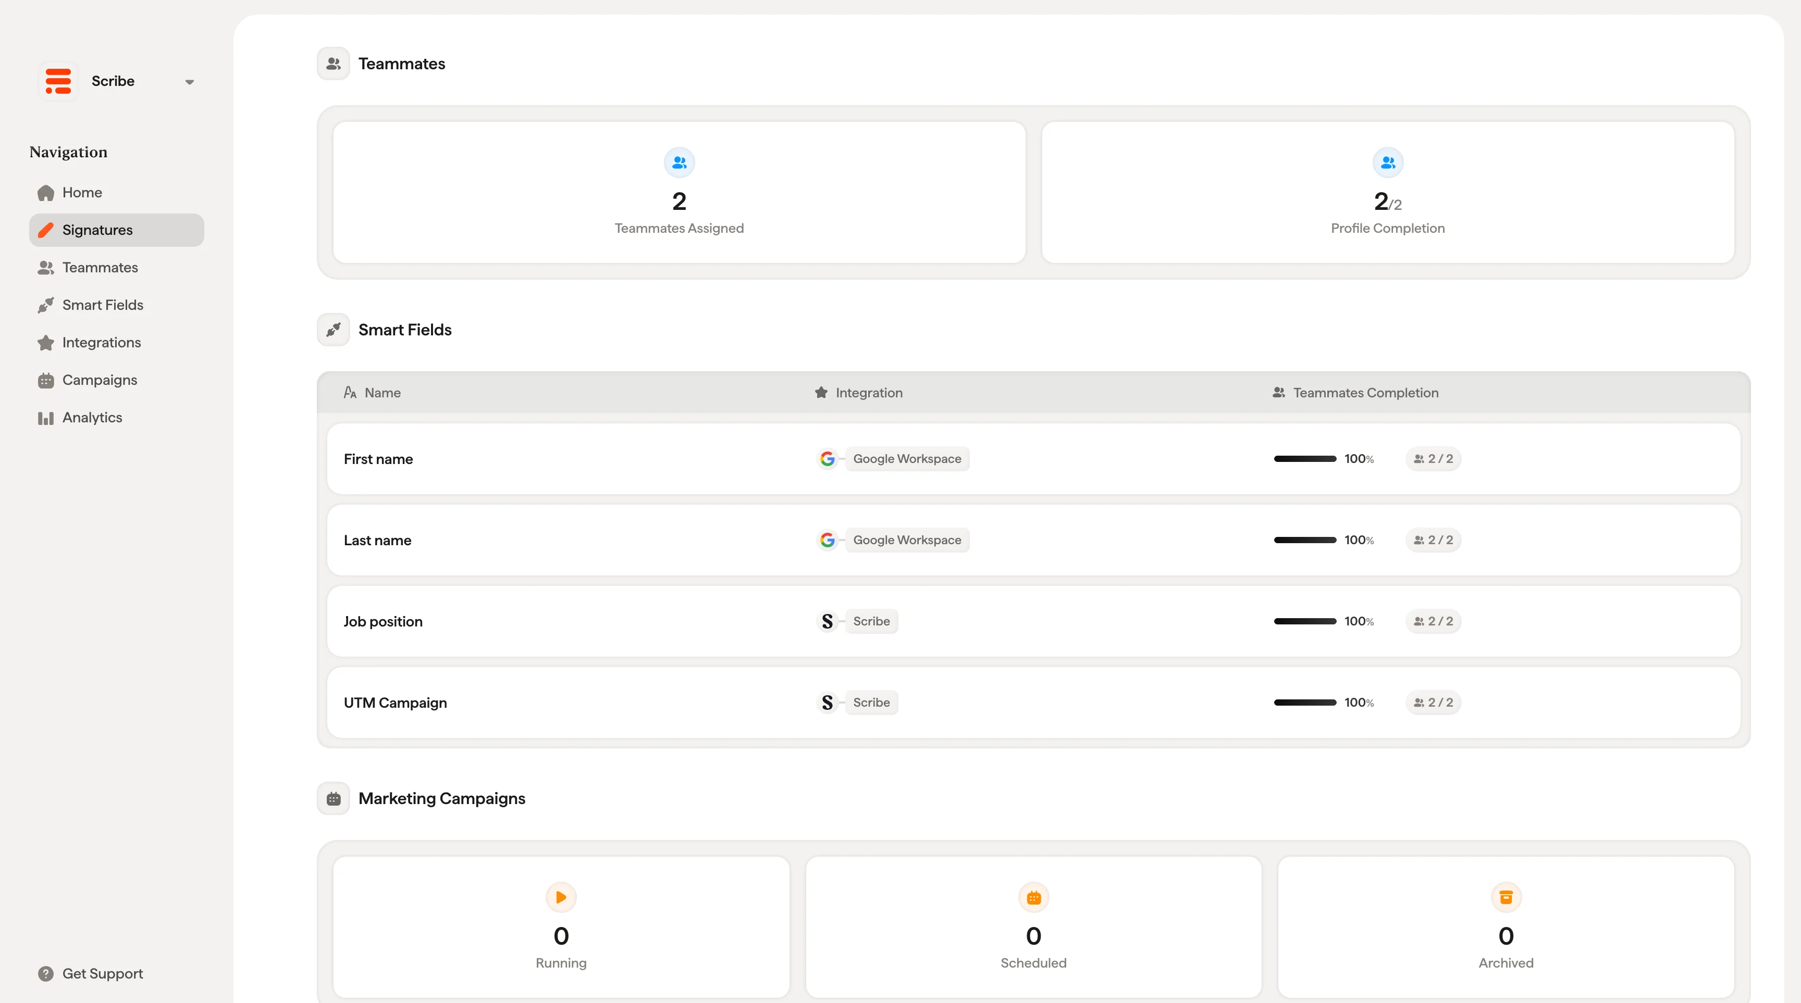This screenshot has width=1801, height=1003.
Task: Click the Teammates Assigned blue people icon
Action: point(679,163)
